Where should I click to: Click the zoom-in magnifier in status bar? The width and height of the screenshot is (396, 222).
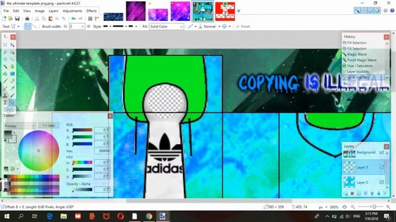(388, 207)
